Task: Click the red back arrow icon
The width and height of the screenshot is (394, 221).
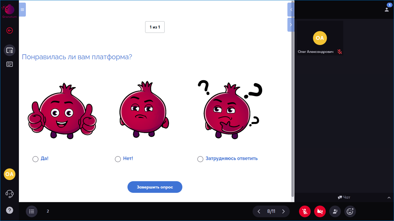Action: [10, 30]
